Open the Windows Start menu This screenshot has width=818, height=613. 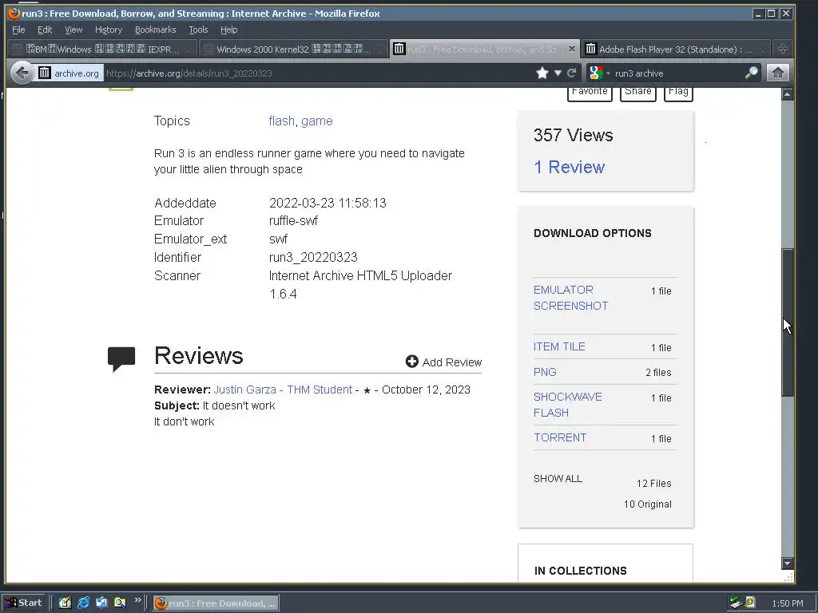(x=24, y=603)
